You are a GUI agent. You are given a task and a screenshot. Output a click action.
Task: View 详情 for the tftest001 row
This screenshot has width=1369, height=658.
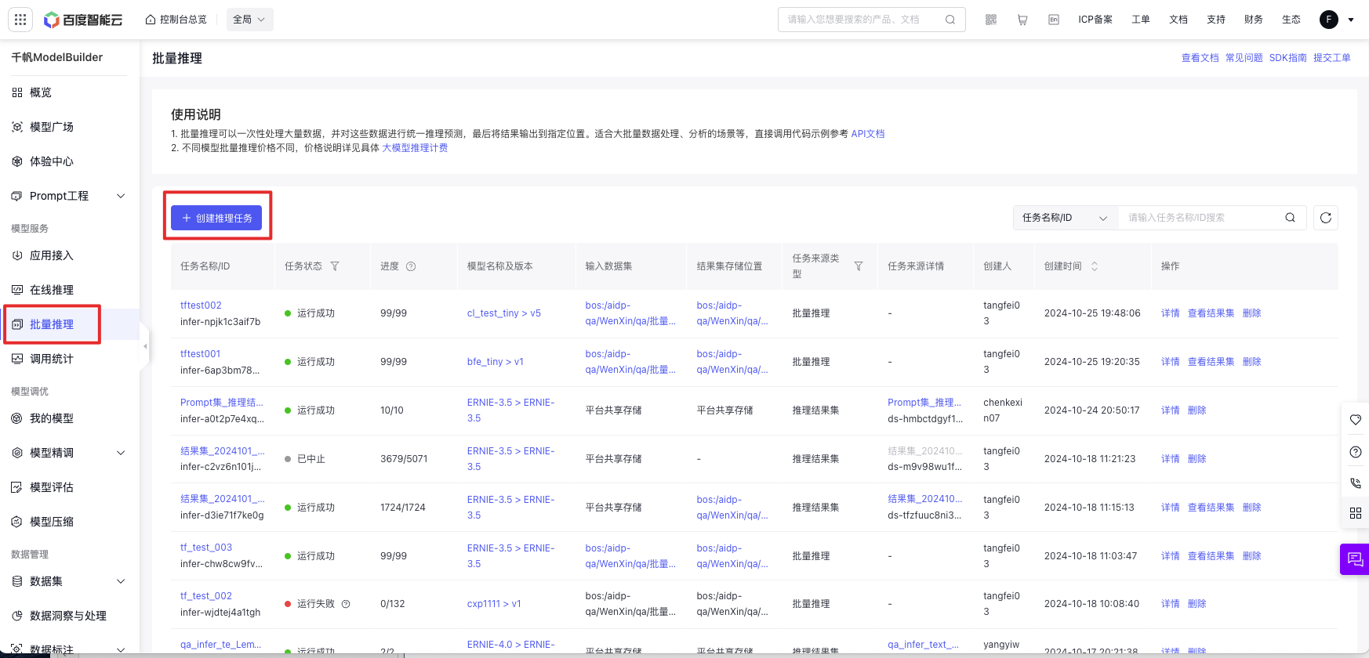1171,362
